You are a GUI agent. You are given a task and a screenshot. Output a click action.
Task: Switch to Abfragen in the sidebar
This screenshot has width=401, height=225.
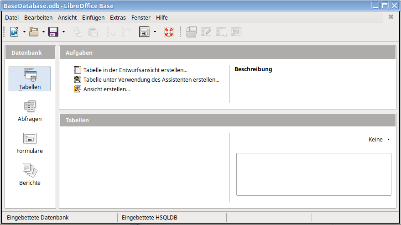point(30,111)
